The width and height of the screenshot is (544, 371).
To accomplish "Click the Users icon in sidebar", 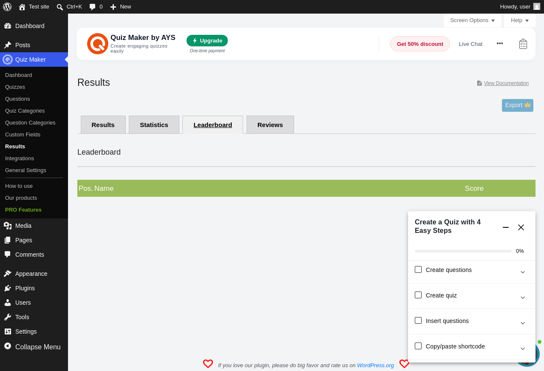I will point(8,303).
